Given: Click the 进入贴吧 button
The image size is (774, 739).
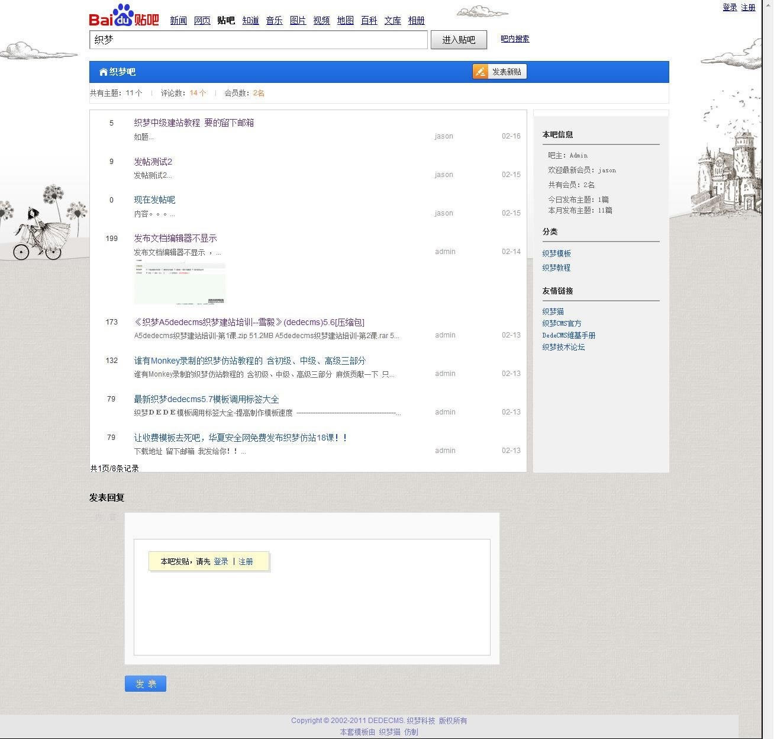Looking at the screenshot, I should [x=459, y=40].
